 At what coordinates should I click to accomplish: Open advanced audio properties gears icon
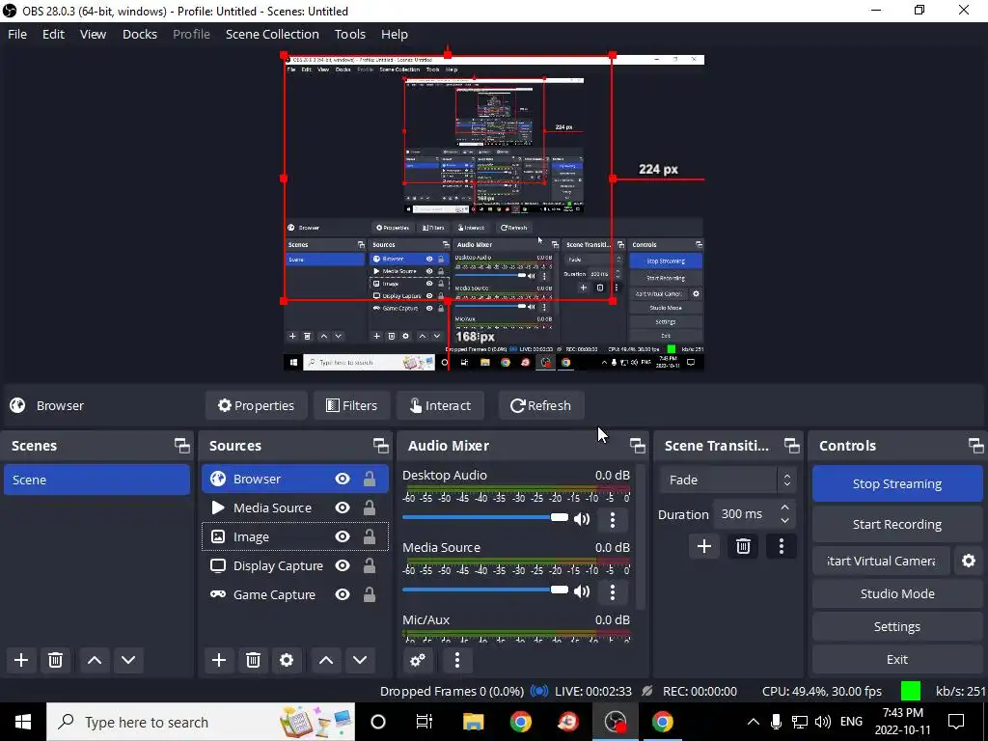pos(417,660)
